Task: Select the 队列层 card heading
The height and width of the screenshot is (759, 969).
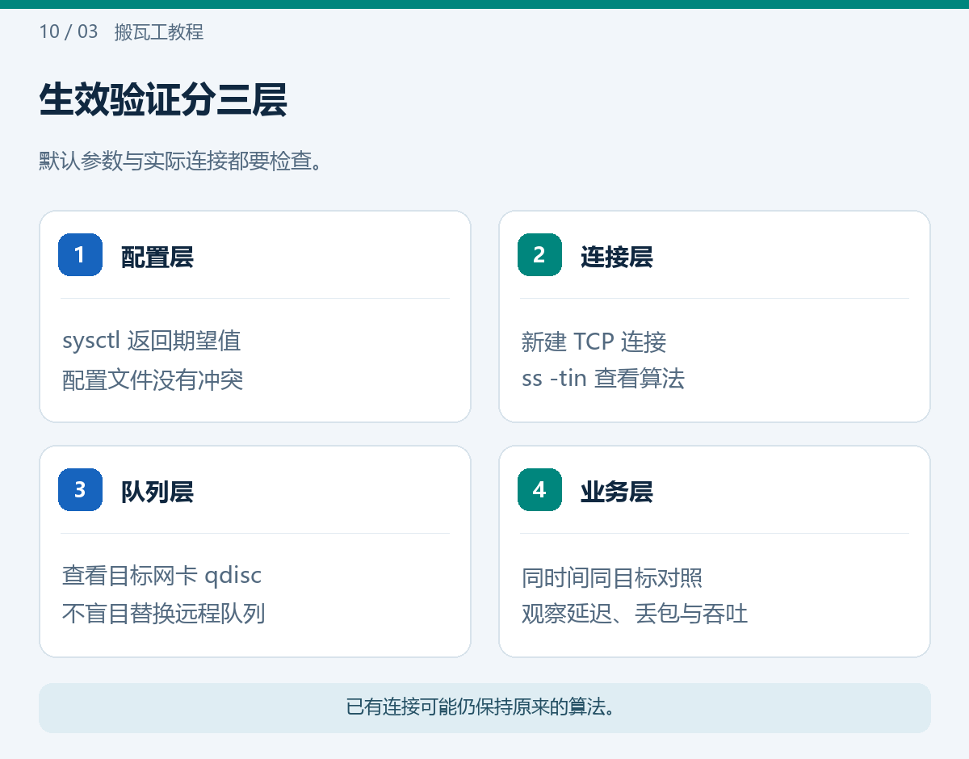Action: (x=157, y=492)
